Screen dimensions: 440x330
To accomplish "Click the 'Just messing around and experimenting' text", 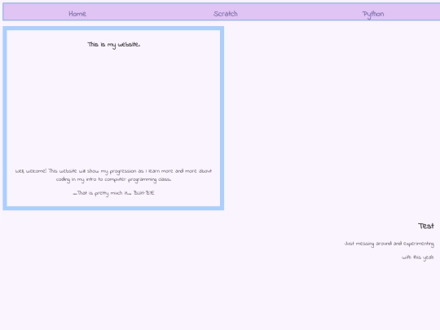I will coord(389,244).
